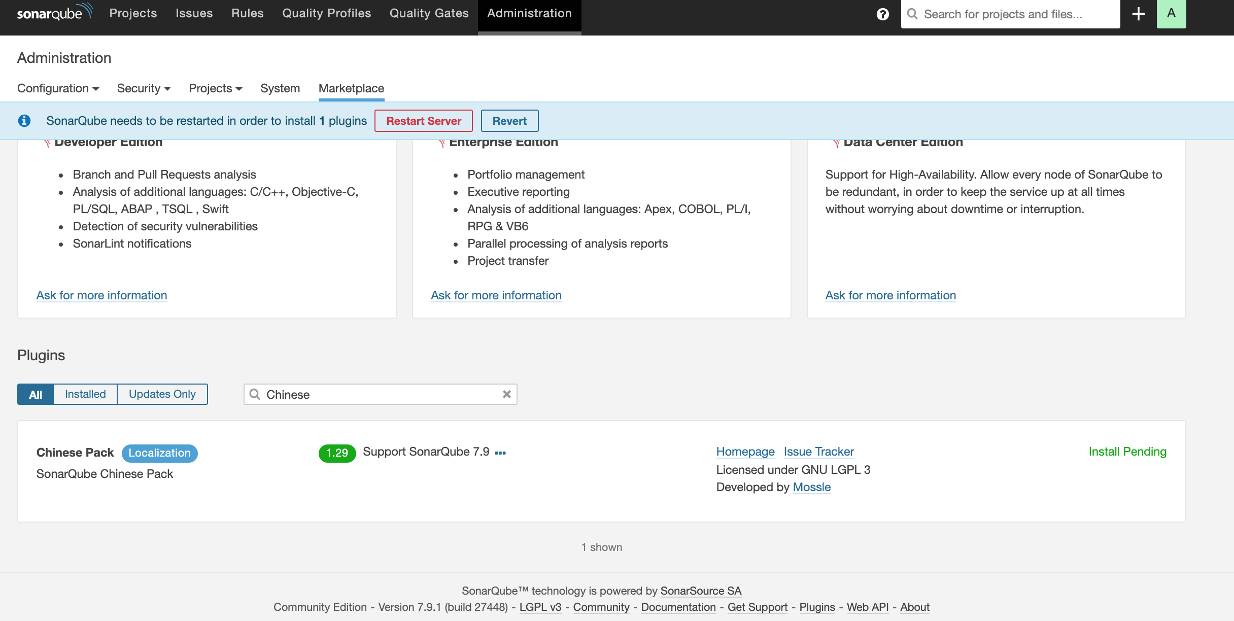Go to Quality Gates in top nav
The image size is (1234, 621).
click(x=429, y=14)
